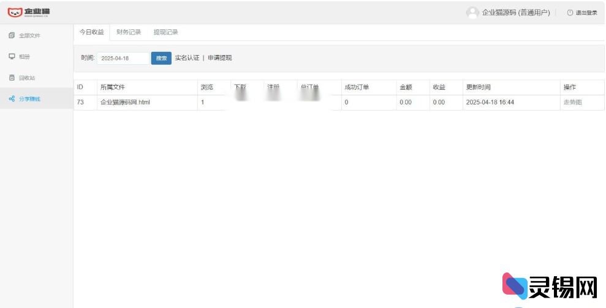The height and width of the screenshot is (308, 606).
Task: Switch to the 提现记录 tab
Action: coord(166,32)
